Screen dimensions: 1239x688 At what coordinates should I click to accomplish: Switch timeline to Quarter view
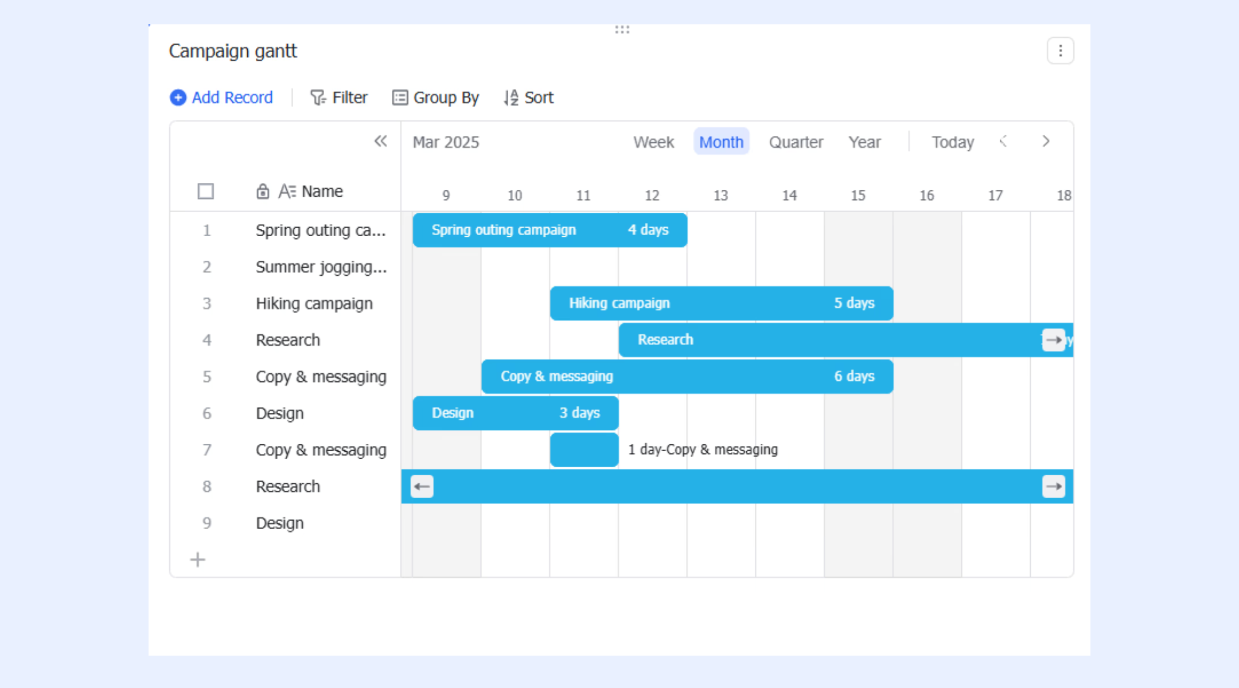tap(796, 142)
